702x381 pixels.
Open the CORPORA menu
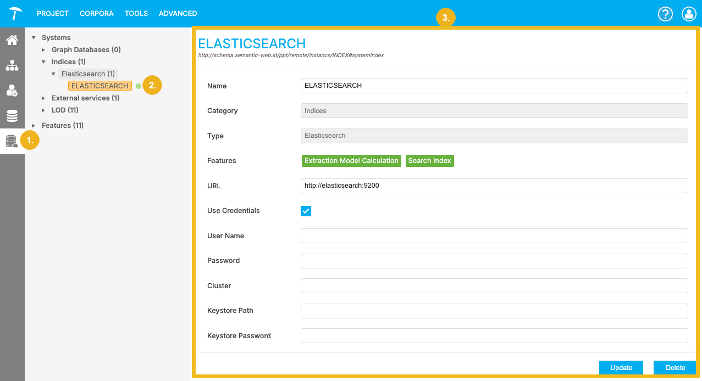[x=96, y=13]
